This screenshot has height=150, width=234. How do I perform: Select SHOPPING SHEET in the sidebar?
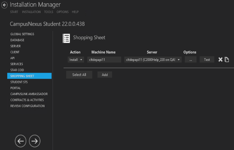[x=29, y=76]
